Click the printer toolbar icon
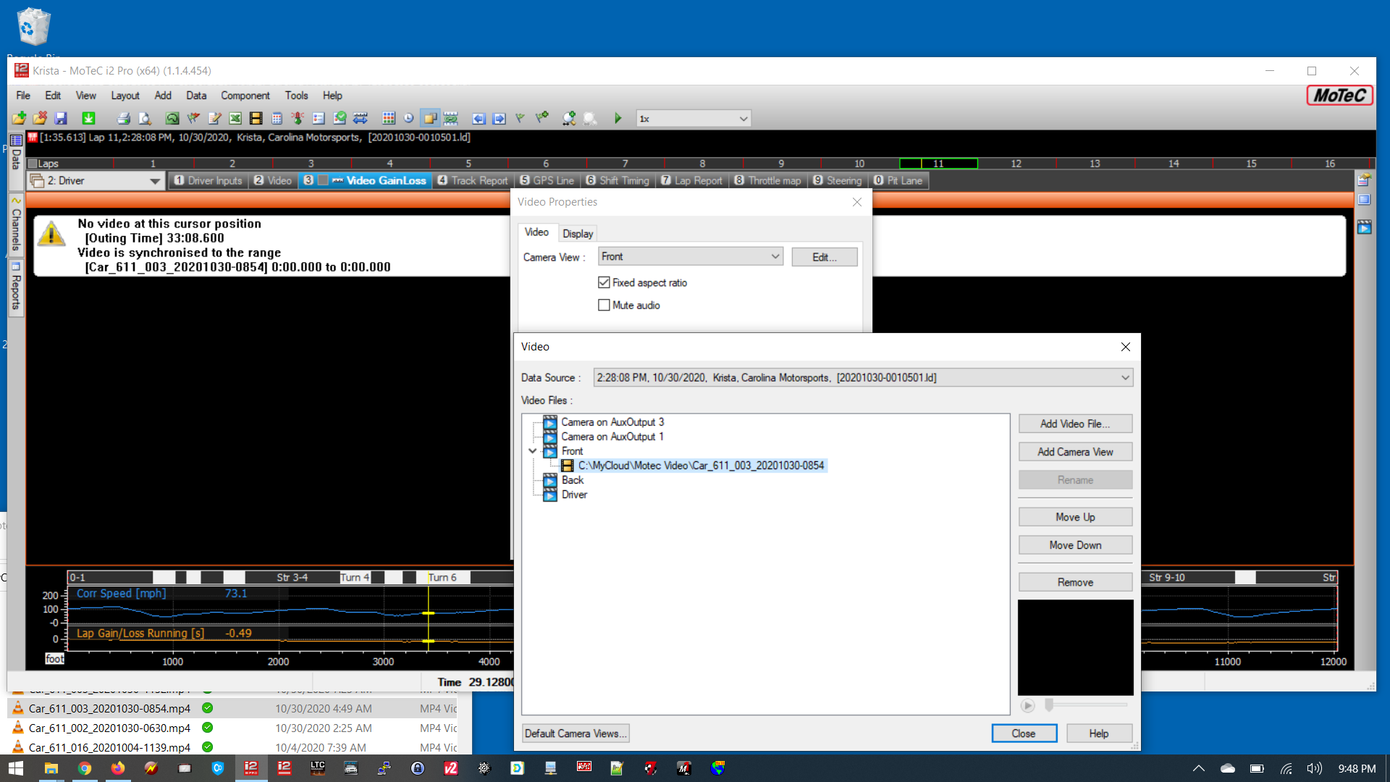1390x782 pixels. [x=124, y=118]
